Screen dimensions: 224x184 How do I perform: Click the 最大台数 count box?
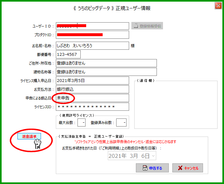tap(81, 123)
